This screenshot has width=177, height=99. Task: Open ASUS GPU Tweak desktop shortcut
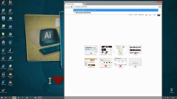click(x=11, y=83)
